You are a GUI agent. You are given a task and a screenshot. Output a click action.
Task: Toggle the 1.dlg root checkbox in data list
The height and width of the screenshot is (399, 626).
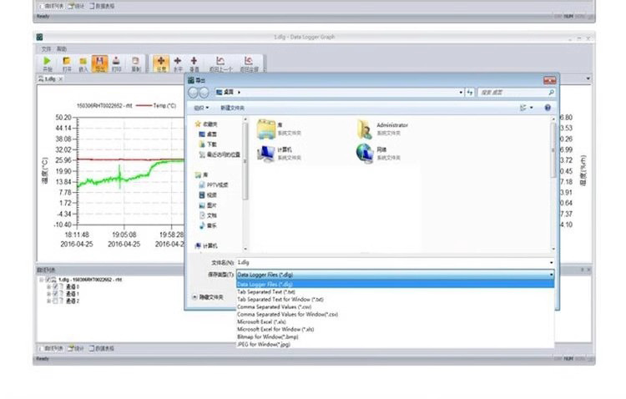tap(48, 280)
